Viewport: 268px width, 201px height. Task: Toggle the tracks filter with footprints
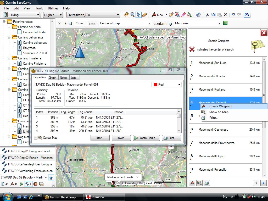click(x=28, y=184)
